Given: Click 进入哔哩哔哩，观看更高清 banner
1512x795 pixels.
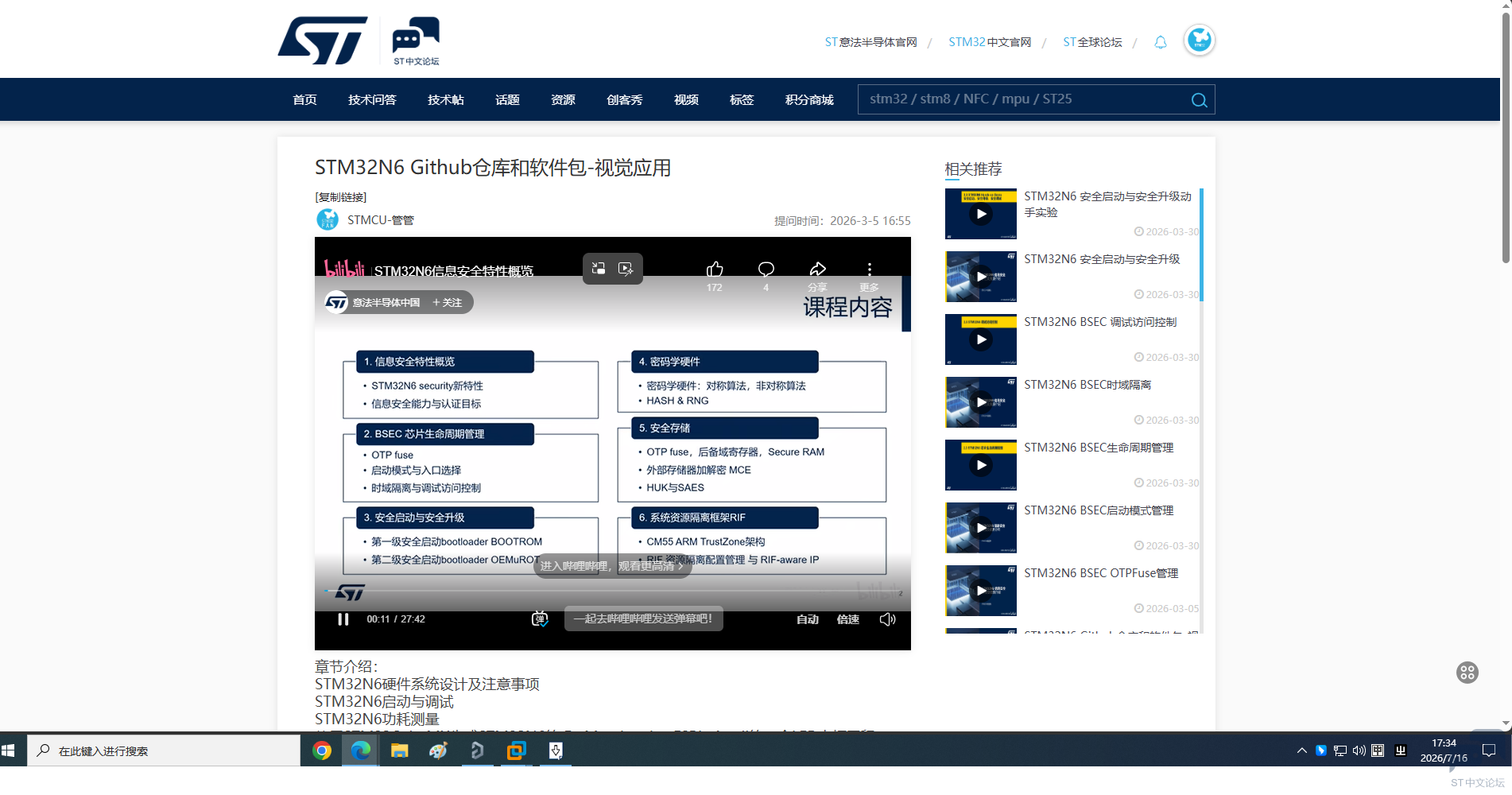Looking at the screenshot, I should pyautogui.click(x=612, y=566).
